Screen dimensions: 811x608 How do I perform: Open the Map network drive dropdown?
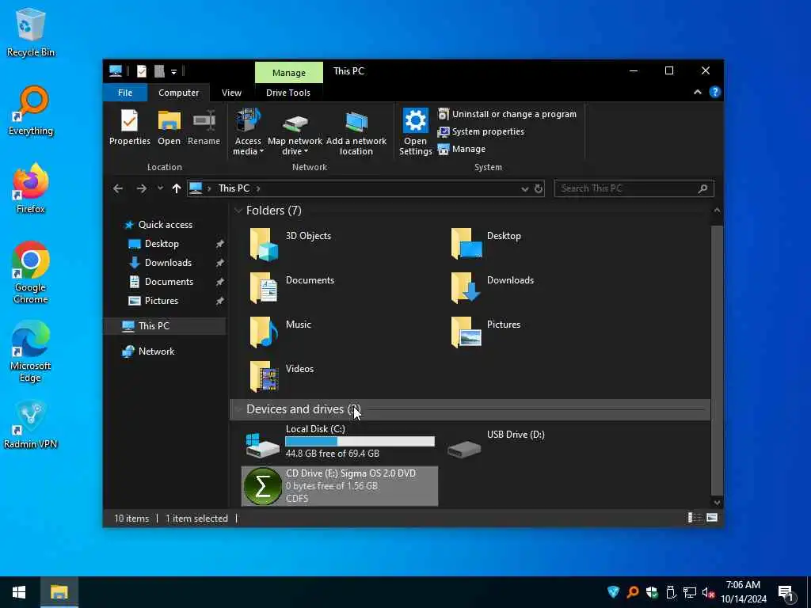pyautogui.click(x=295, y=132)
